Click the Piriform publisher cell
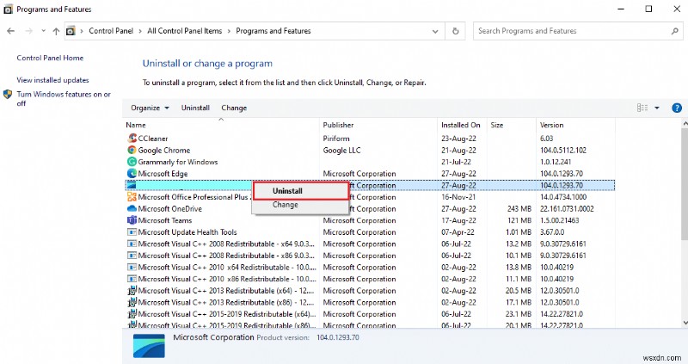Viewport: 688px width, 364px height. 336,139
